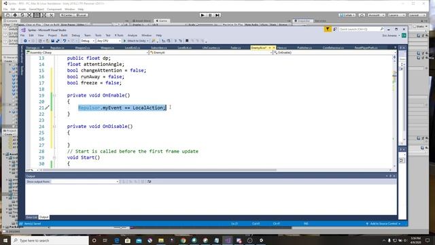The width and height of the screenshot is (435, 245).
Task: Switch to the Output tab at the bottom
Action: [43, 217]
